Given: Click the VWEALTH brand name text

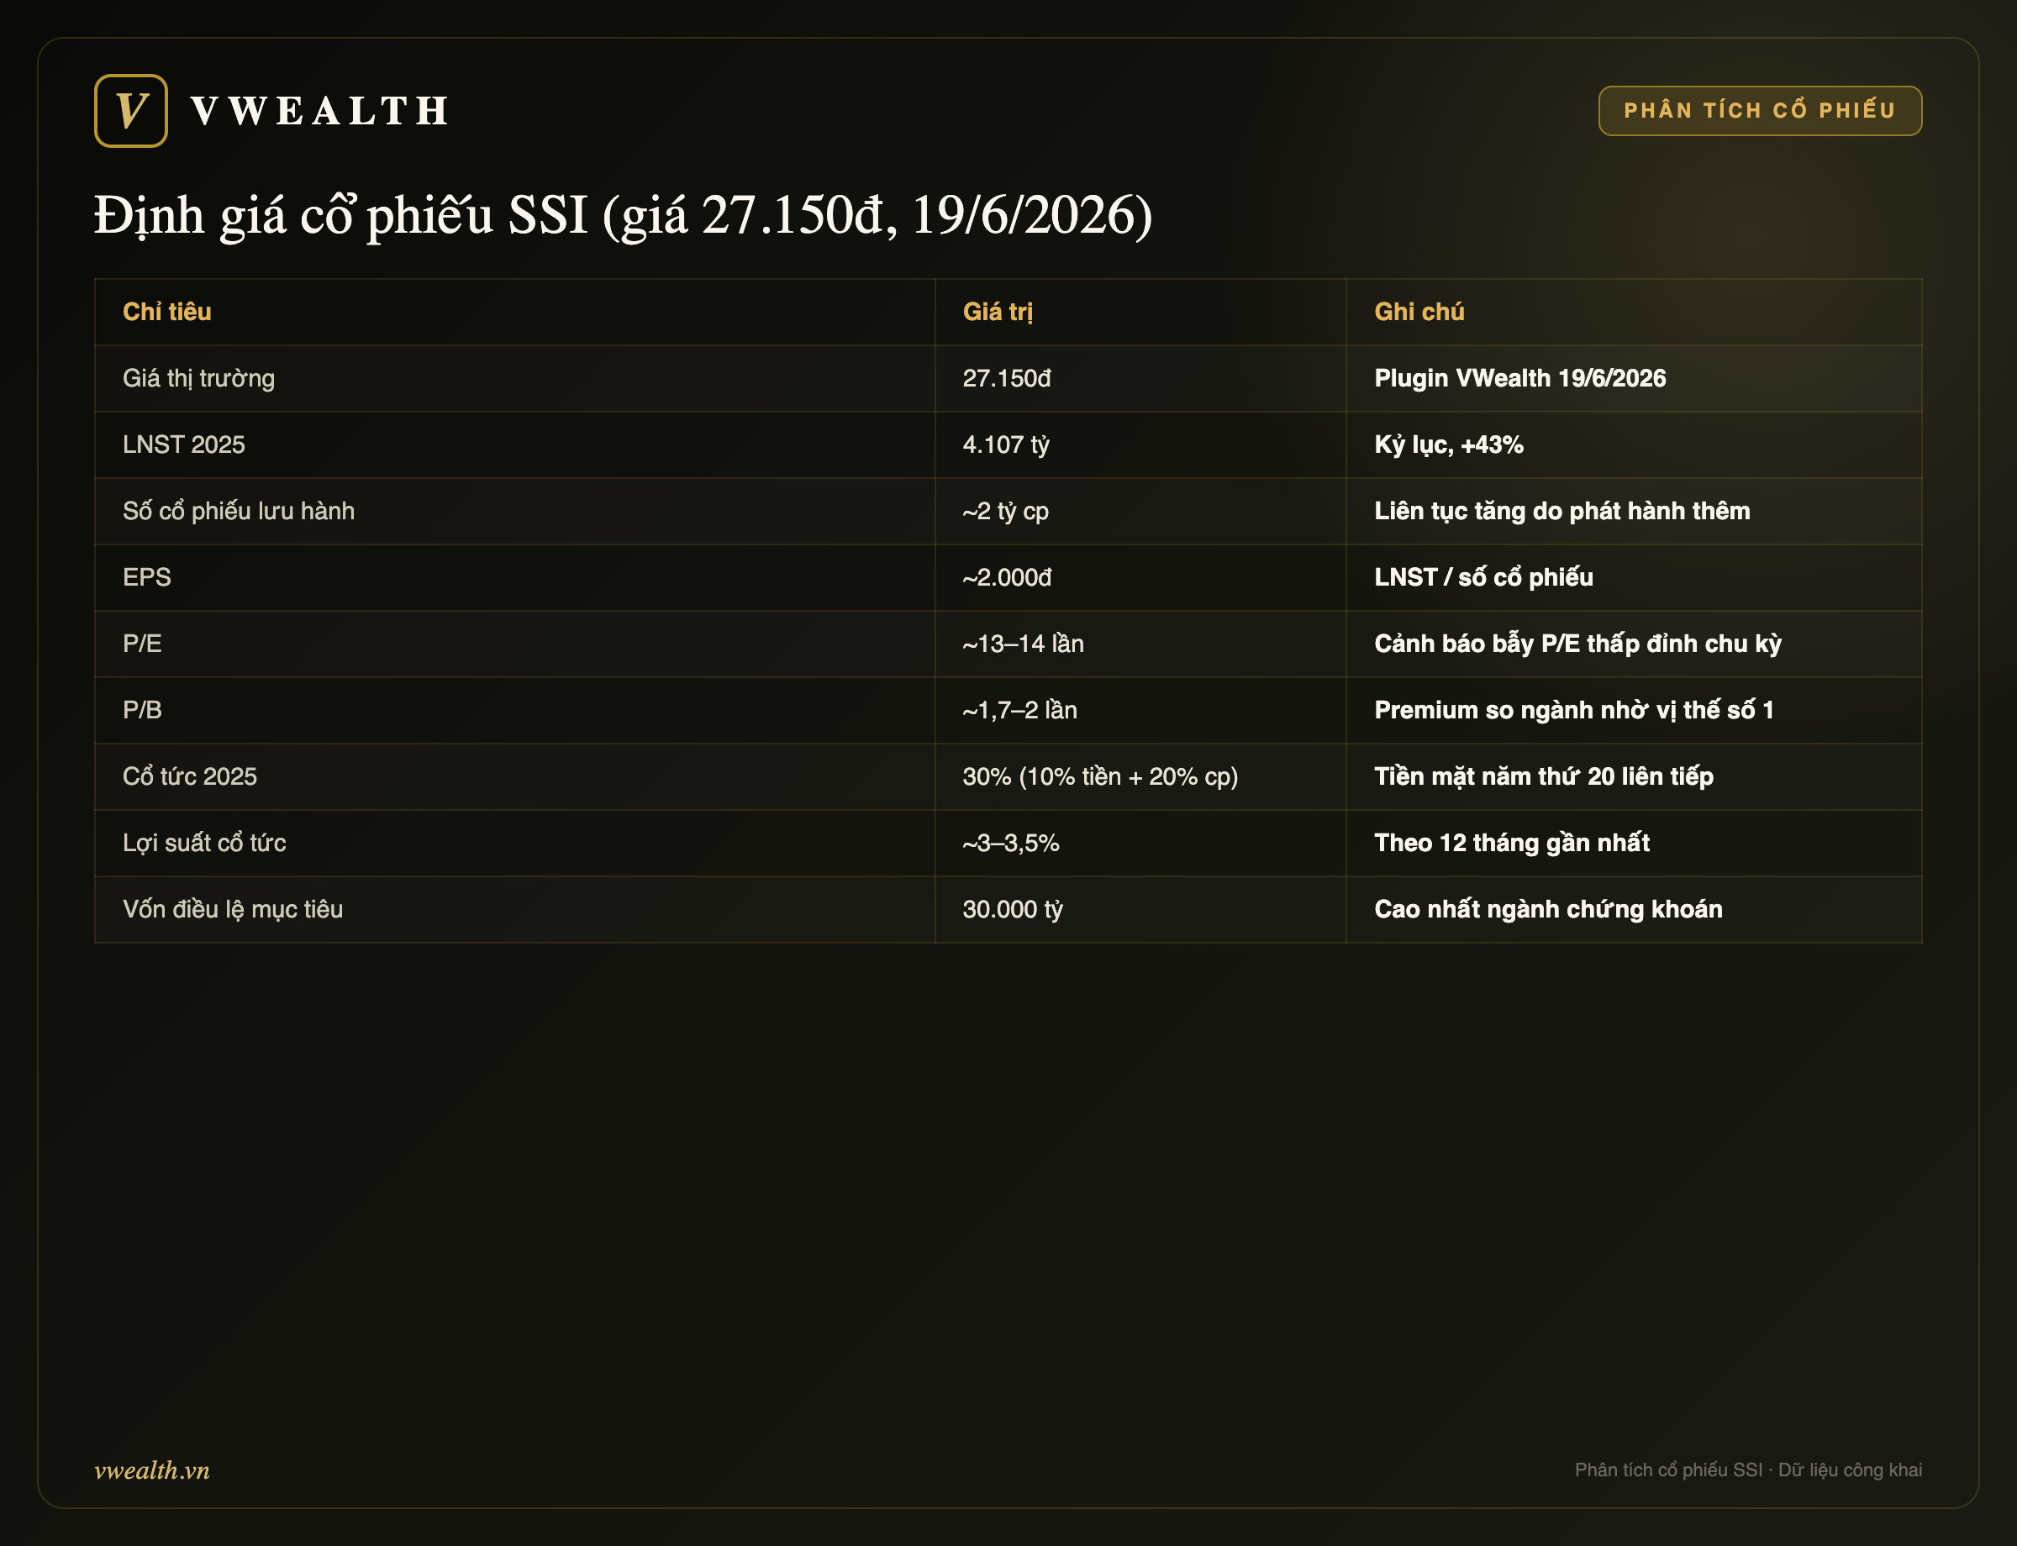Looking at the screenshot, I should 320,112.
